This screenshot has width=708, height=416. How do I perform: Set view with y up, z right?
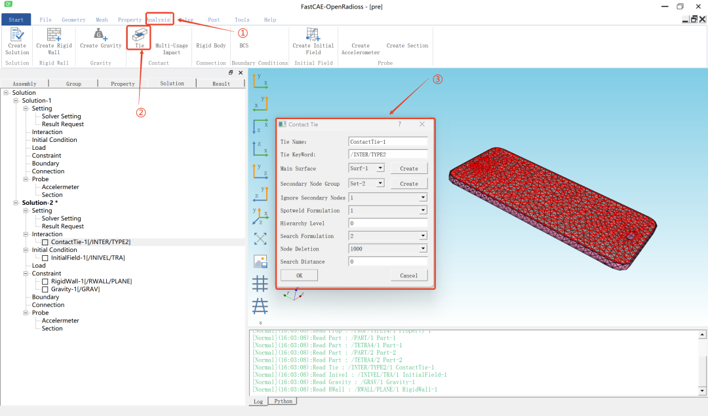260,171
